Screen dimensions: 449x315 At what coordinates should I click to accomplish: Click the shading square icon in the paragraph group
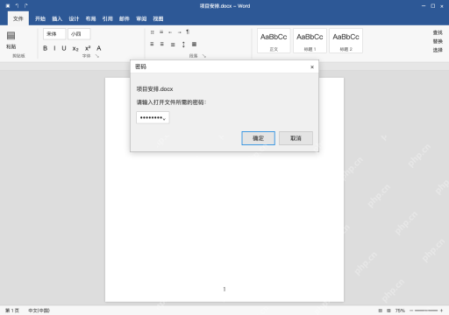click(x=194, y=44)
